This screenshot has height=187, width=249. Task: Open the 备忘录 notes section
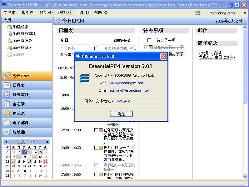pyautogui.click(x=27, y=104)
